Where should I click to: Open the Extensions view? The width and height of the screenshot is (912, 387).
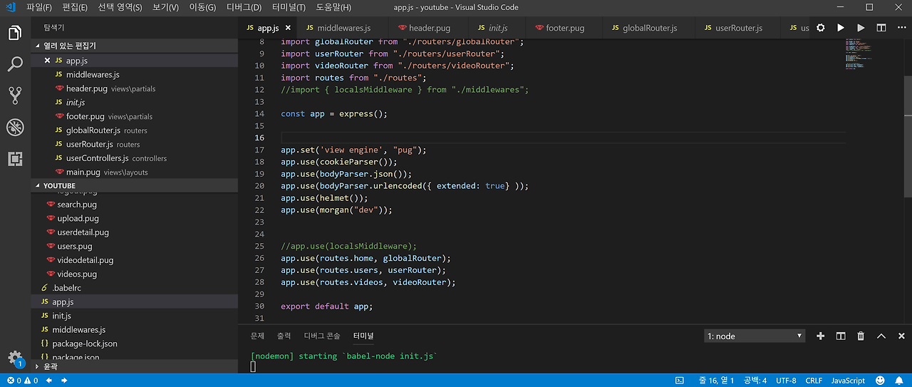(15, 159)
